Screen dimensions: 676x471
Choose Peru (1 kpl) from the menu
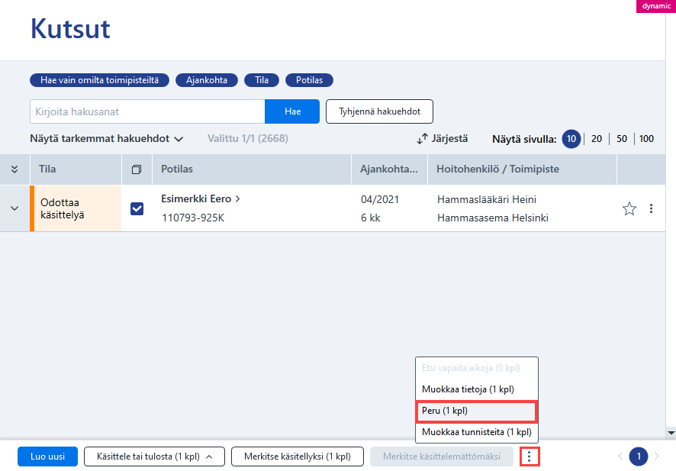point(476,411)
